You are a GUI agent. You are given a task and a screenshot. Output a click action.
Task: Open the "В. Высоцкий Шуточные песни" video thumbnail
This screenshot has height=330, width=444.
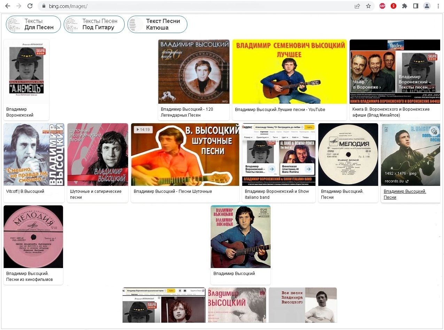pyautogui.click(x=185, y=155)
